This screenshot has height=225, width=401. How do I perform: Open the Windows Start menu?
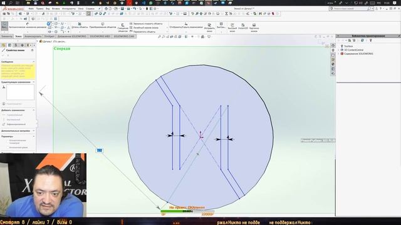pyautogui.click(x=3, y=2)
